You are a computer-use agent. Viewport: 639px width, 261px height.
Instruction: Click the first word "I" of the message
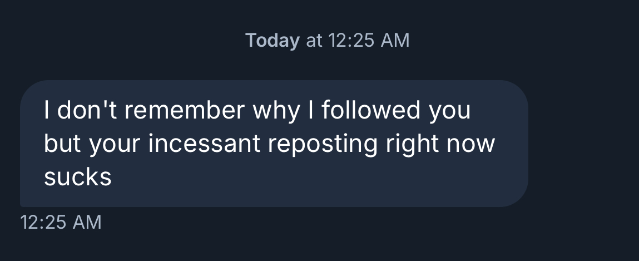[x=48, y=111]
